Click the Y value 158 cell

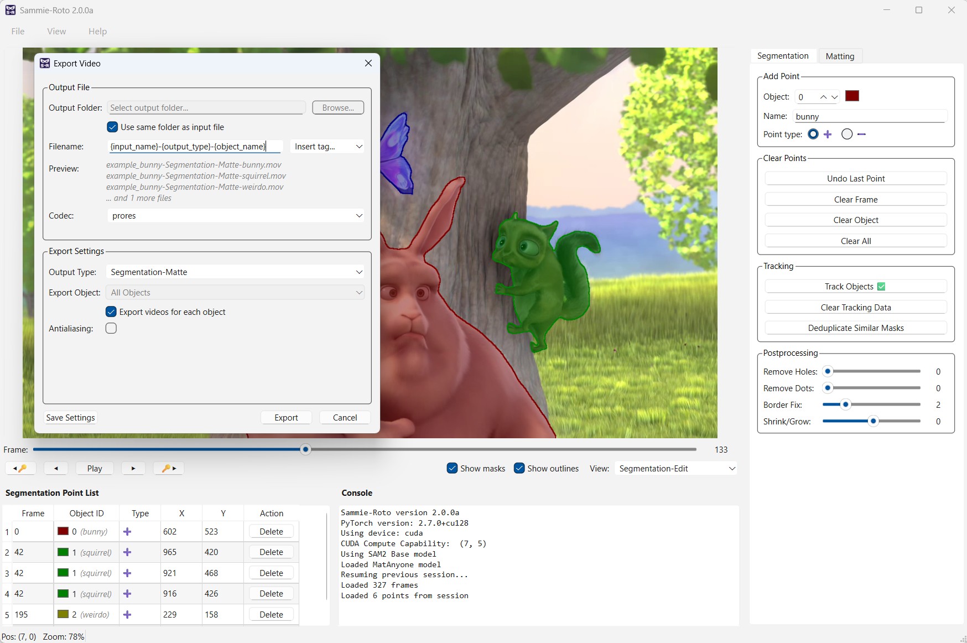(223, 615)
